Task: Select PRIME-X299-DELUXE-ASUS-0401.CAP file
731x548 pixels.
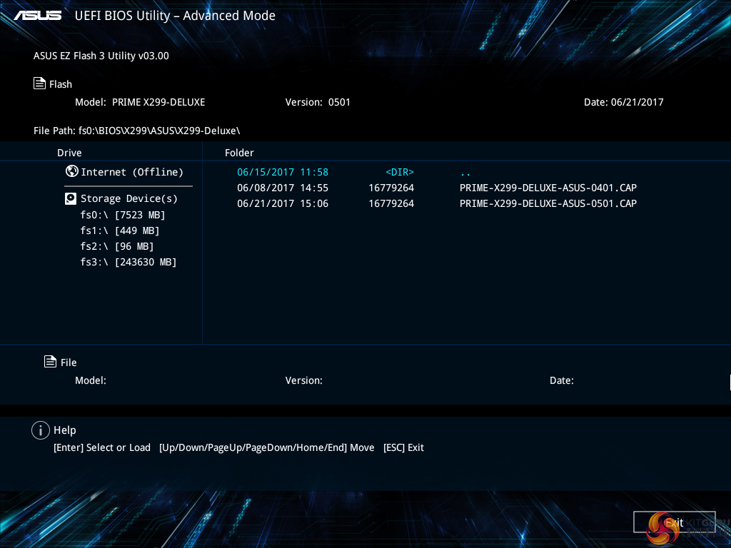Action: (x=548, y=188)
